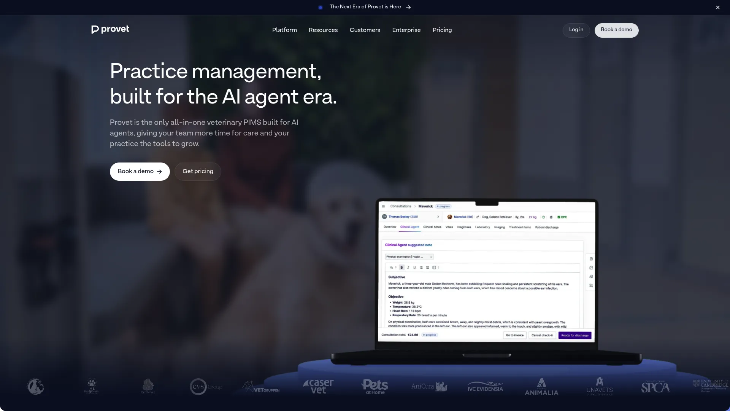The width and height of the screenshot is (730, 411).
Task: Click the male gender icon
Action: pyautogui.click(x=478, y=217)
